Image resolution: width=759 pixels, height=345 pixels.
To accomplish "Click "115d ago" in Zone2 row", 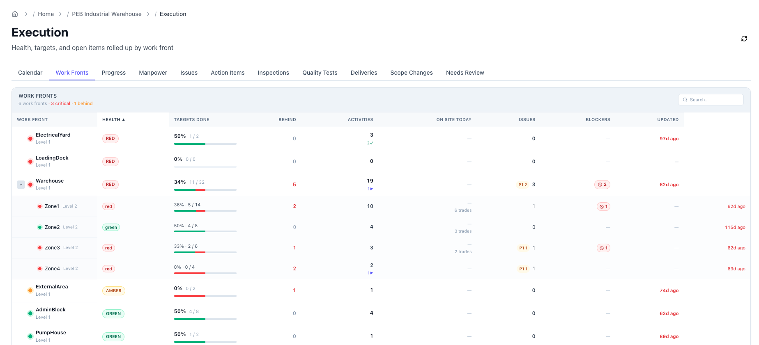I will coord(735,228).
